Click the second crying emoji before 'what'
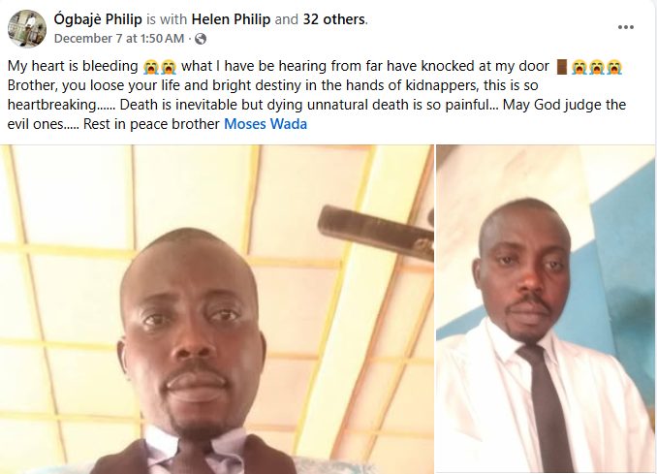Screen dimensions: 657x474 pos(168,67)
